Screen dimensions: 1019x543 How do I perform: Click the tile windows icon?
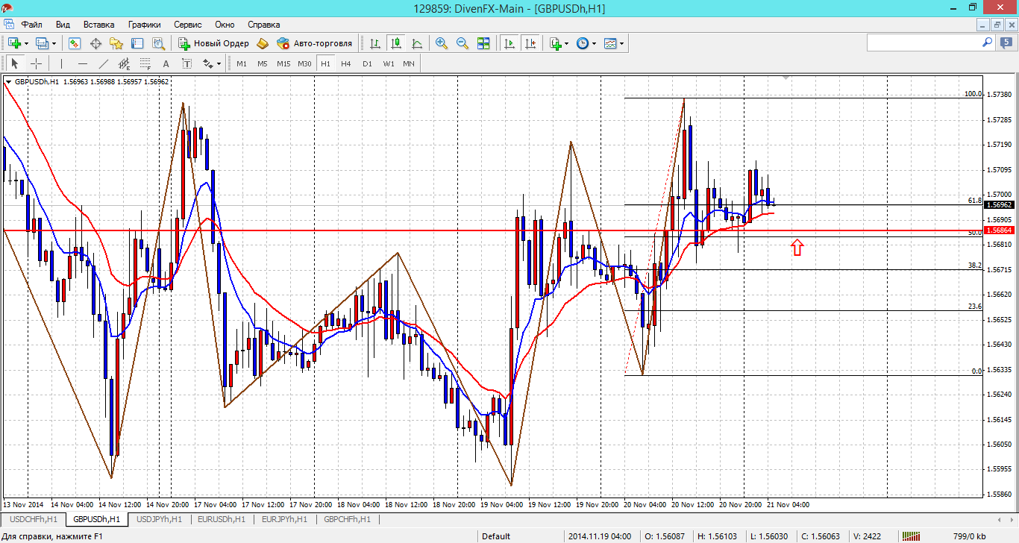[483, 43]
